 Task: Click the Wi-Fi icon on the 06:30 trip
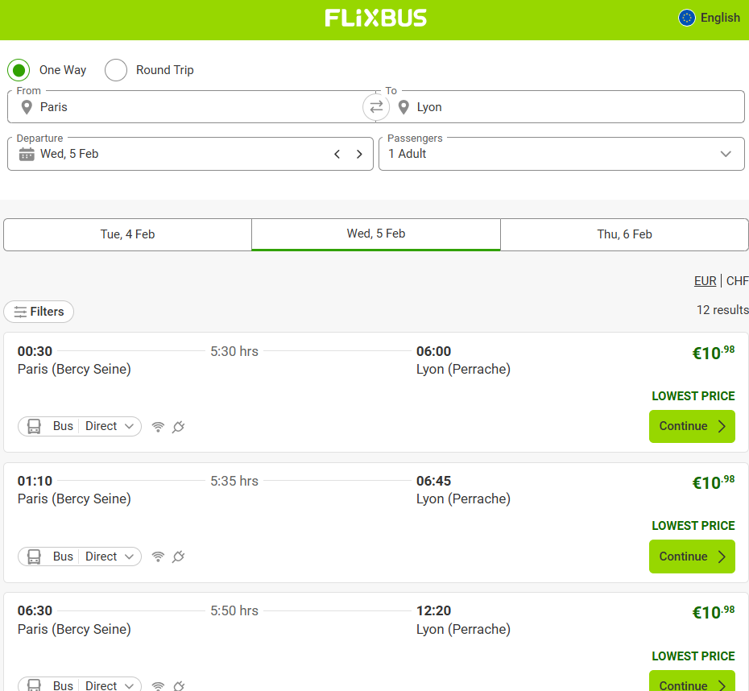tap(158, 685)
